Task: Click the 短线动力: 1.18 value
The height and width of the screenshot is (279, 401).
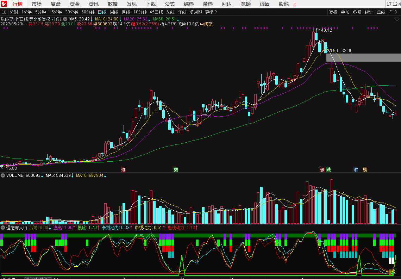Action: [x=181, y=228]
